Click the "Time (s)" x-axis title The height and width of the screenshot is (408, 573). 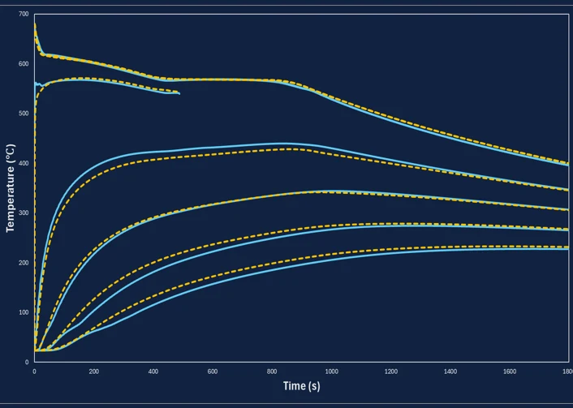coord(301,386)
